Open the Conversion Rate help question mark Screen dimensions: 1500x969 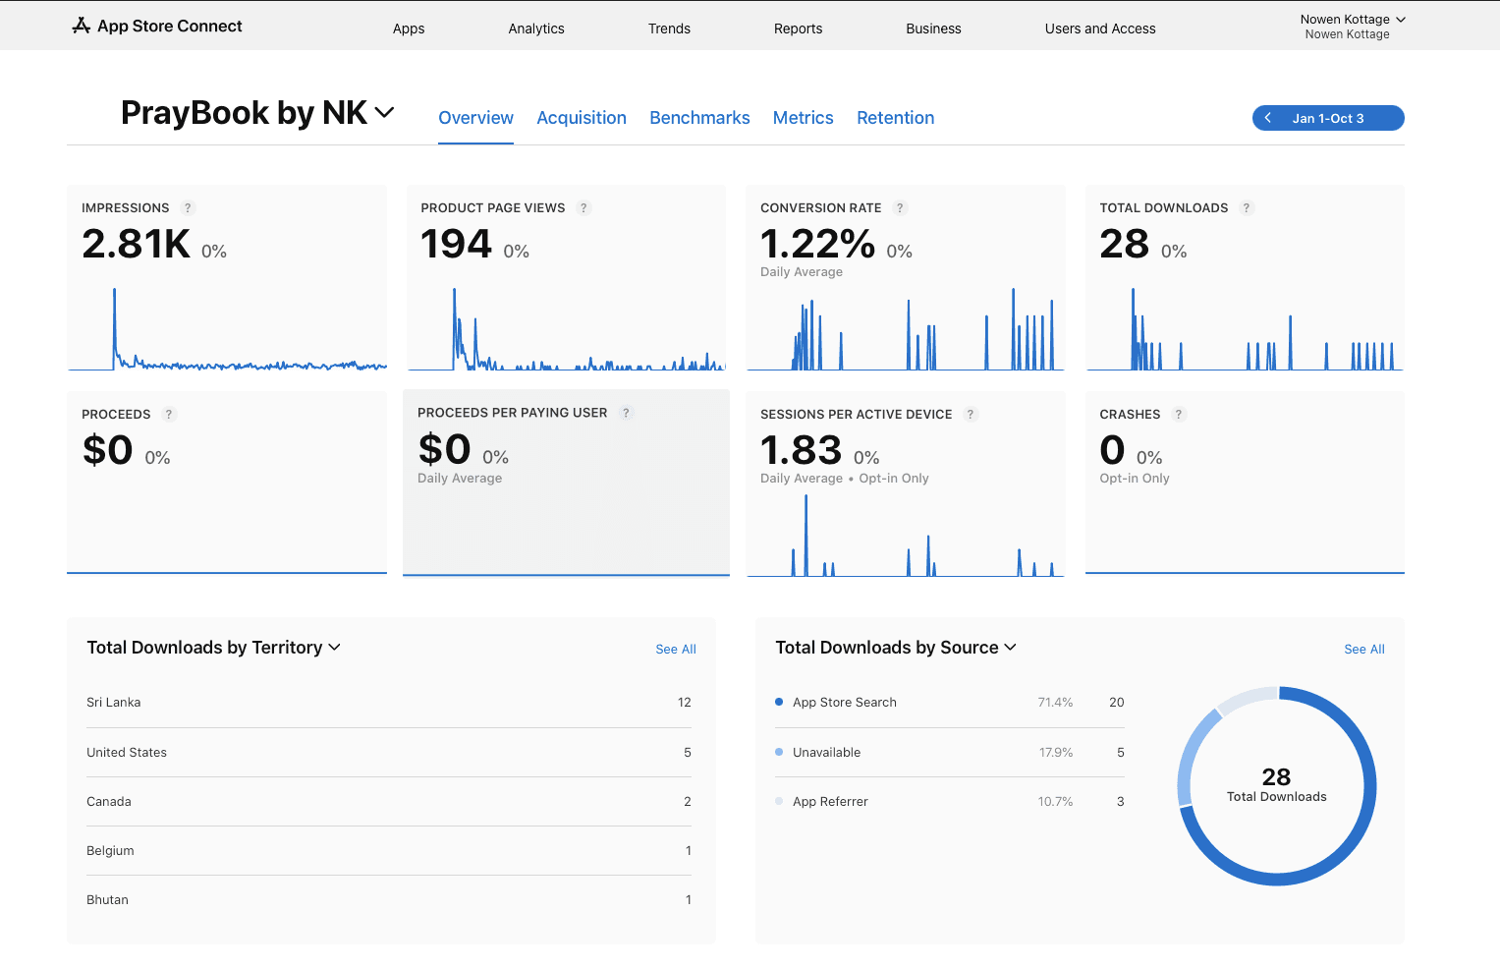coord(900,208)
